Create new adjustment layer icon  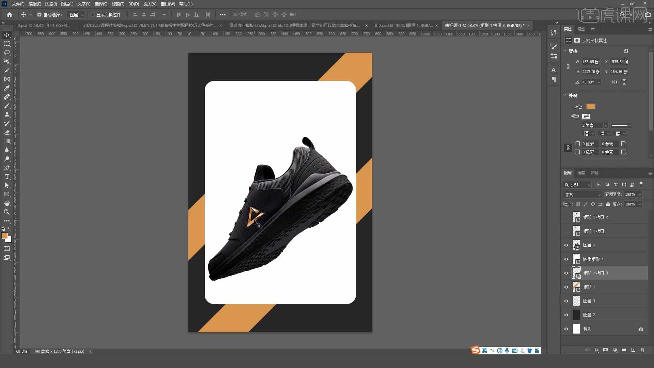click(x=615, y=350)
